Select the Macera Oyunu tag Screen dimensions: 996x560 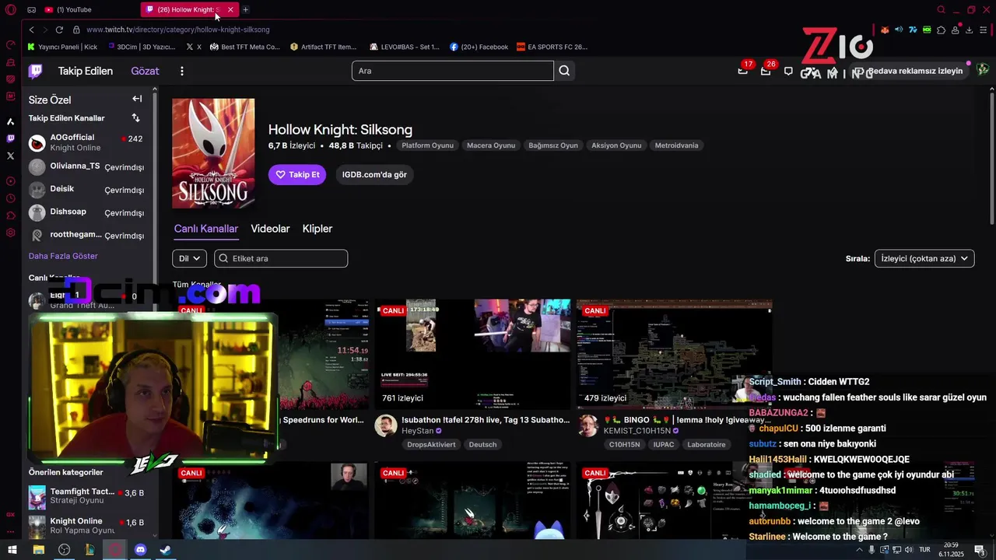click(491, 145)
